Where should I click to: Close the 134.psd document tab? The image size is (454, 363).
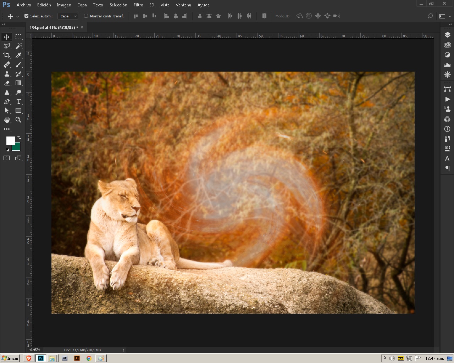pos(82,27)
